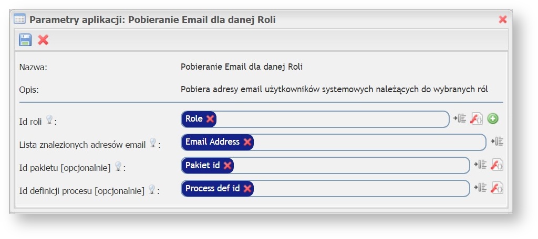538x239 pixels.
Task: Show the hint lightbulb next to Id roli
Action: (49, 120)
